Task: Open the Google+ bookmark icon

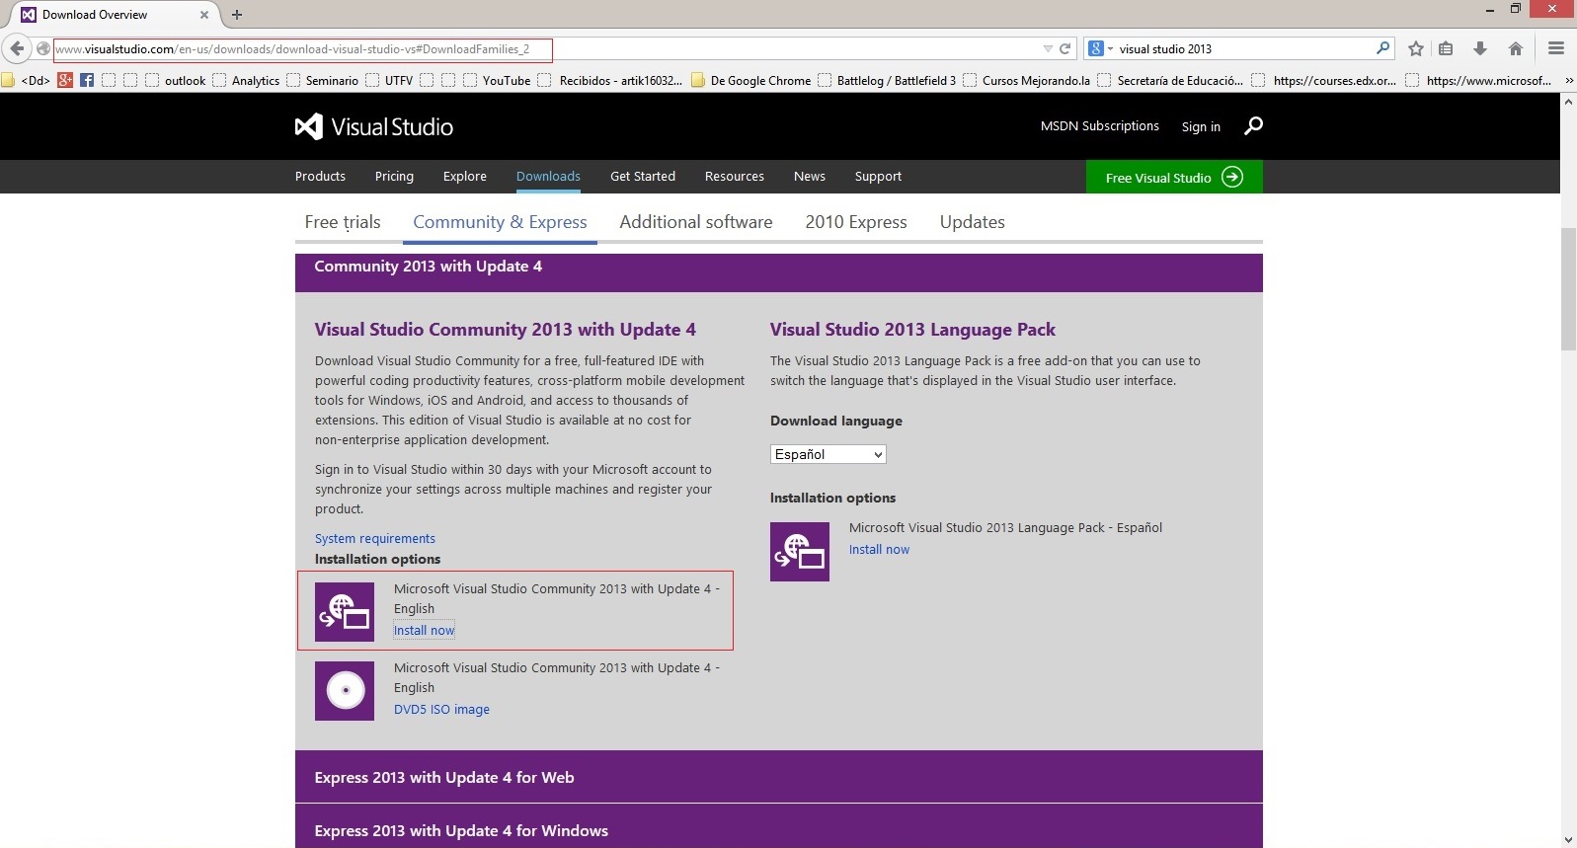Action: (x=65, y=80)
